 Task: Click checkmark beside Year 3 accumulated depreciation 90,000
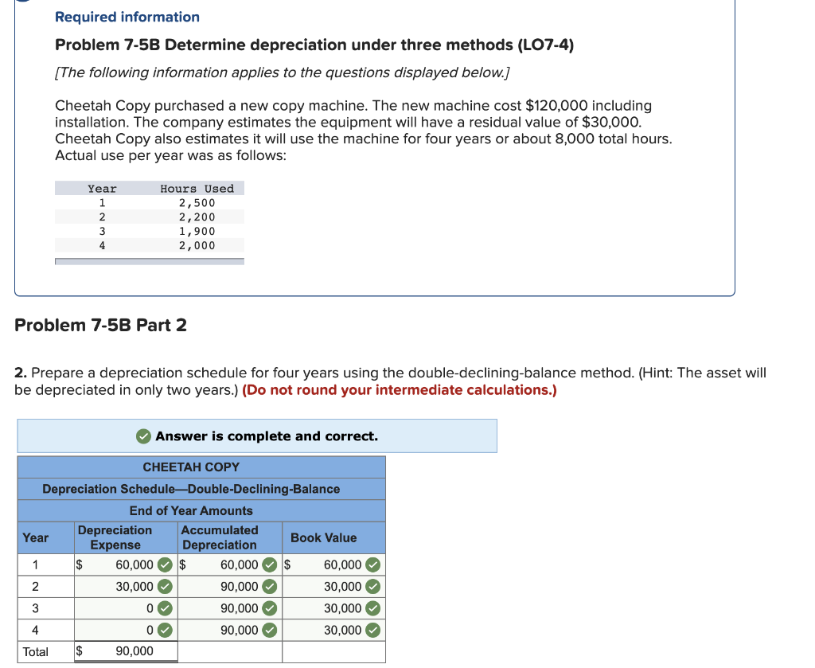coord(269,608)
